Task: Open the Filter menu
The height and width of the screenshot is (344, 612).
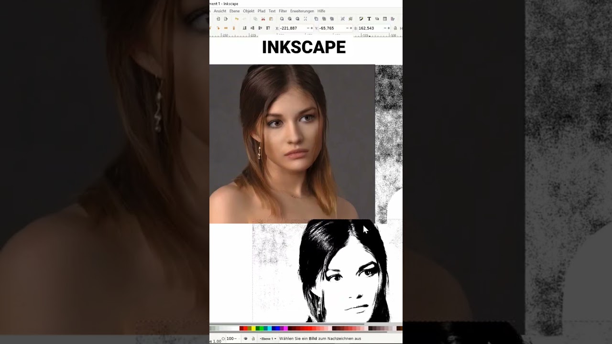Action: (283, 11)
